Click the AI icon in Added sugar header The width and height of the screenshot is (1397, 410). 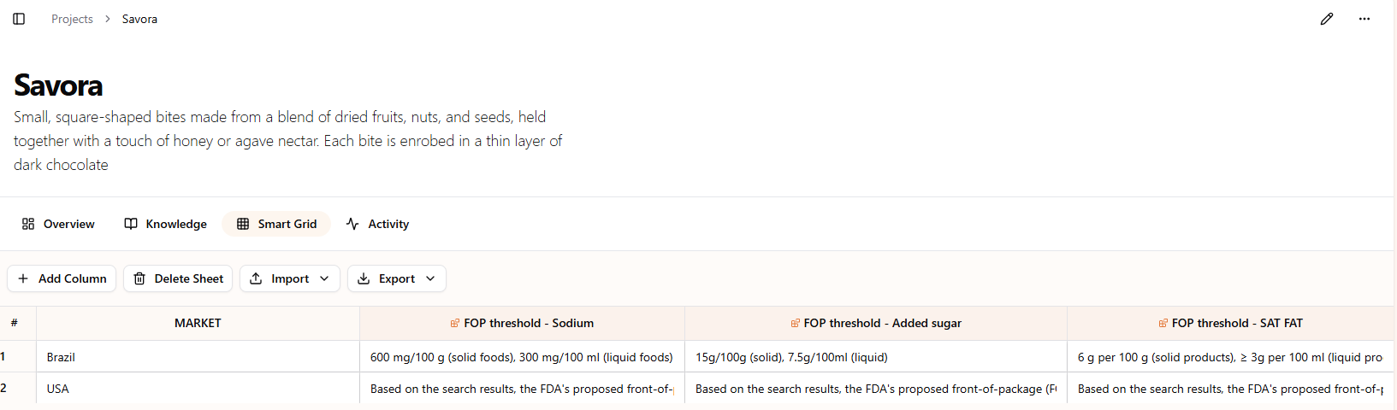pyautogui.click(x=796, y=323)
